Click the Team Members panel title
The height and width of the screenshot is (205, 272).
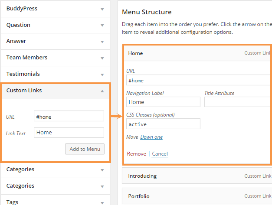point(27,57)
